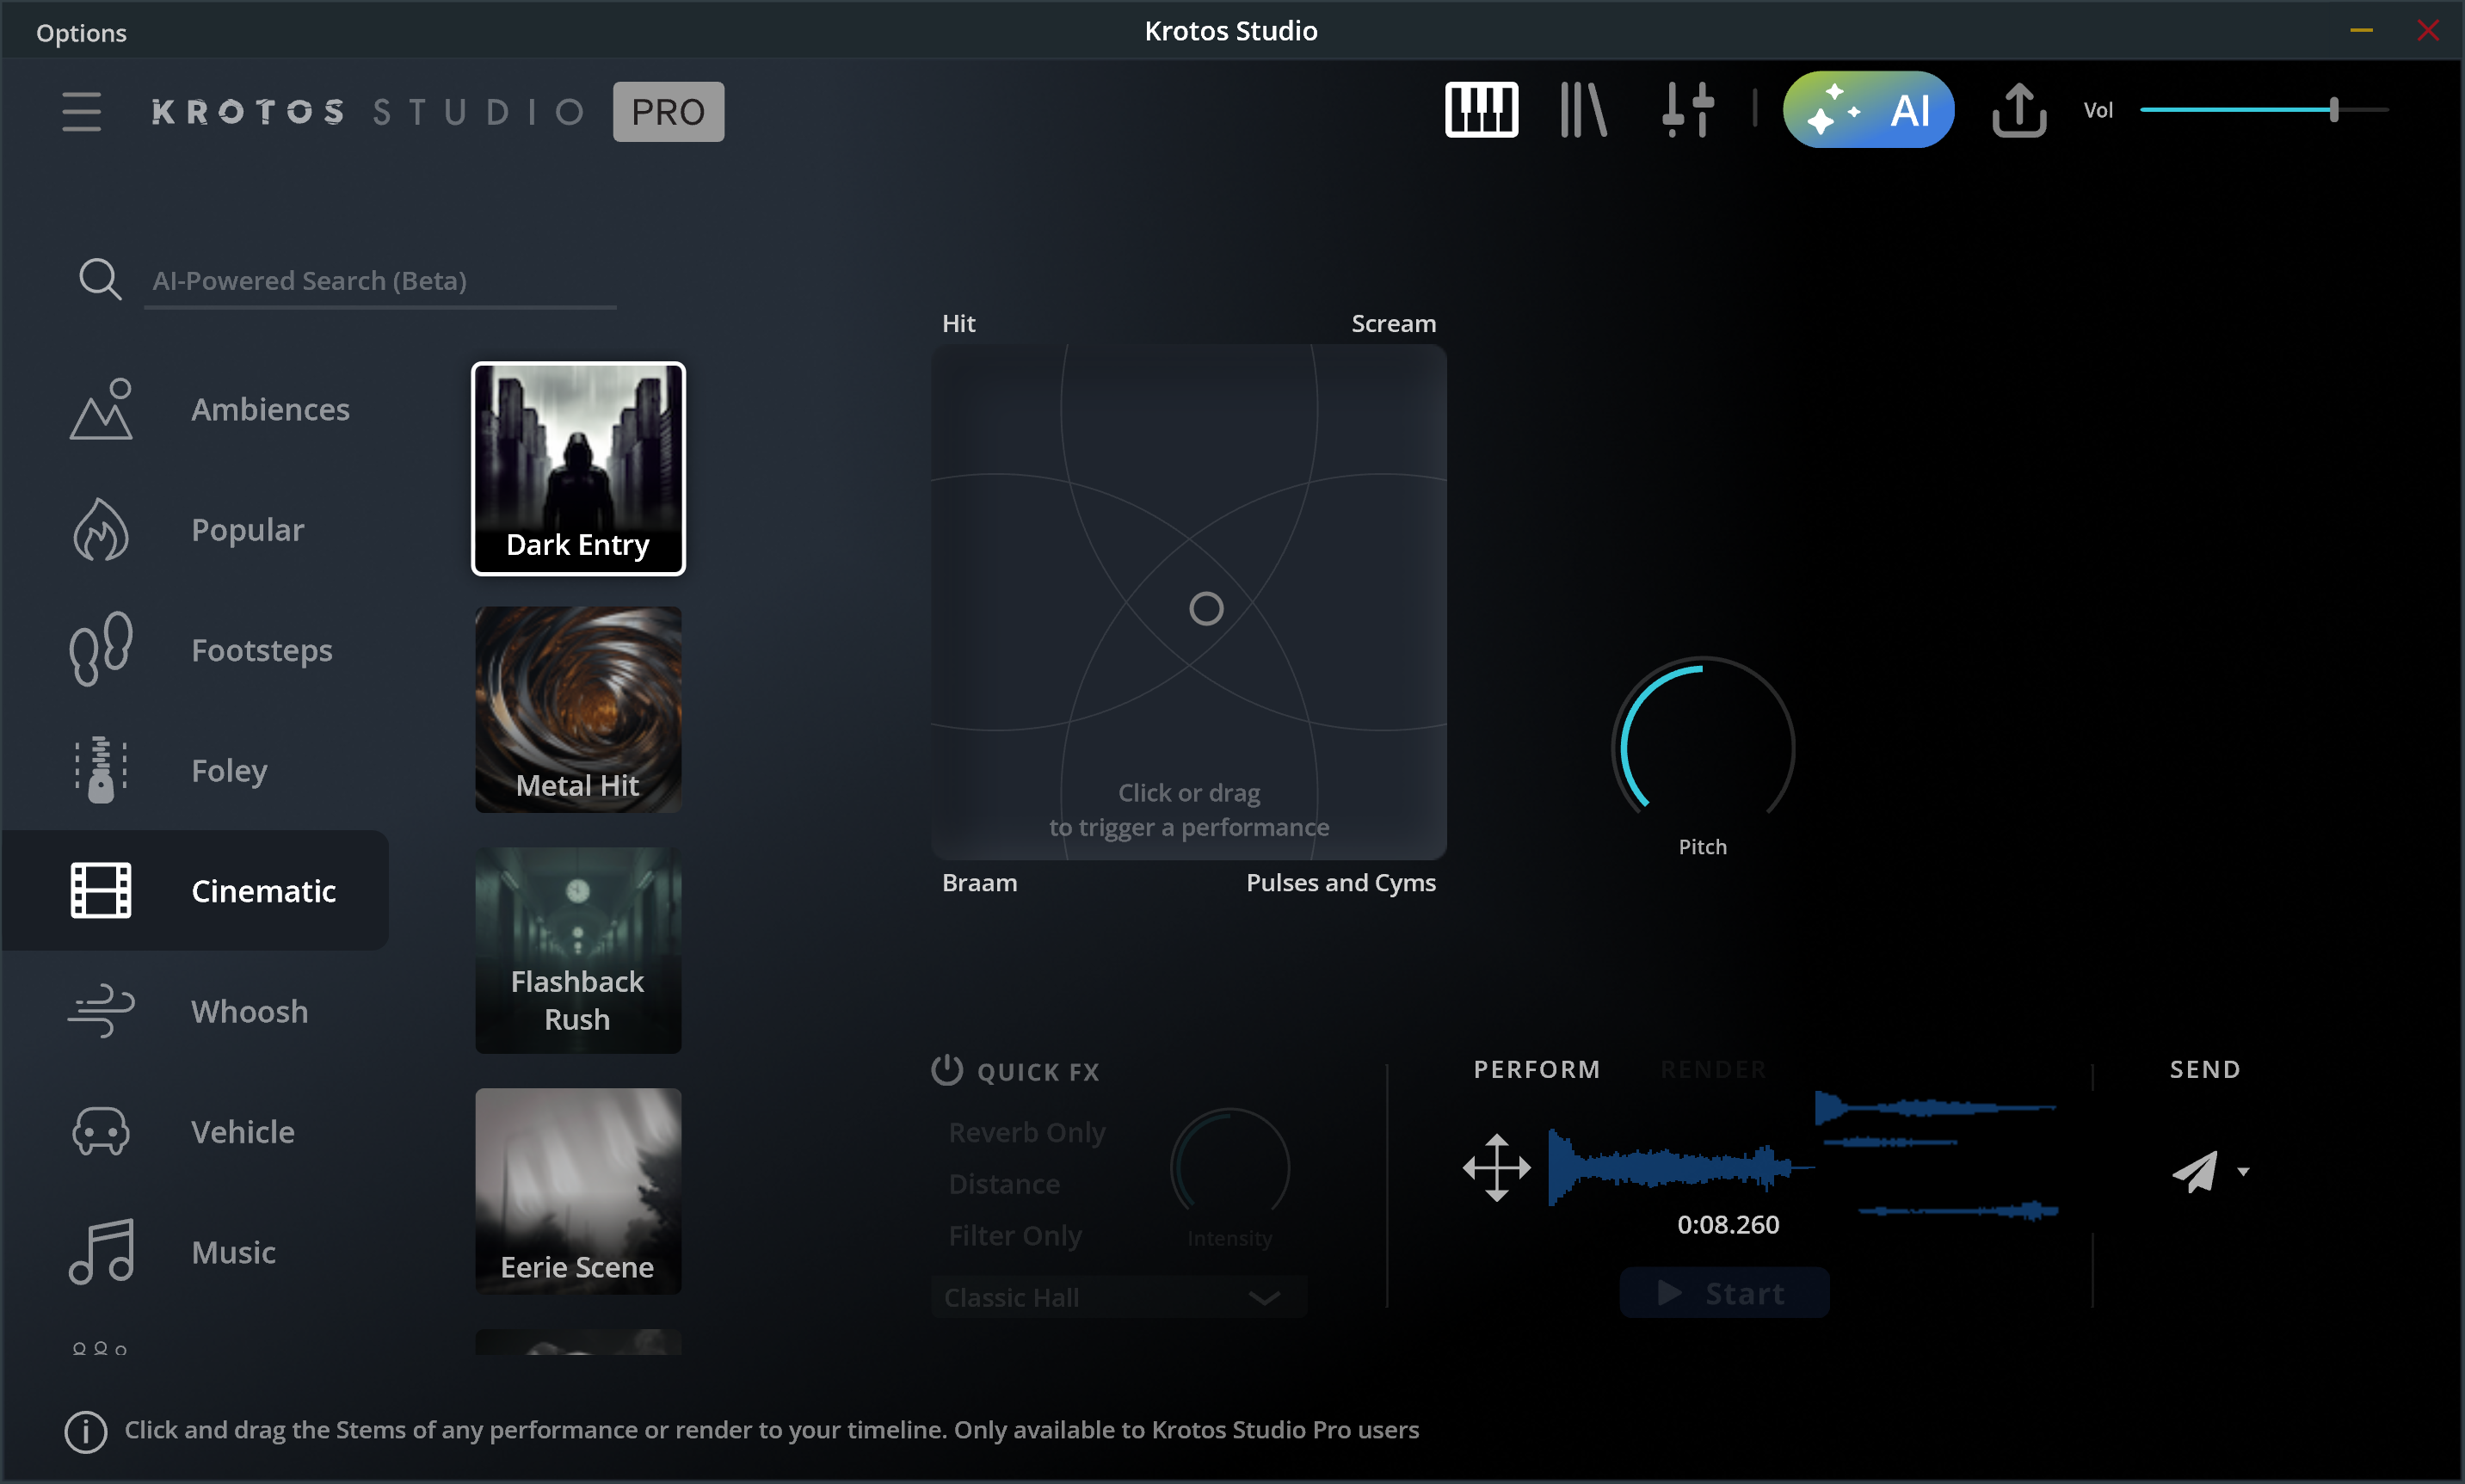
Task: Select the Cinematic category
Action: point(195,890)
